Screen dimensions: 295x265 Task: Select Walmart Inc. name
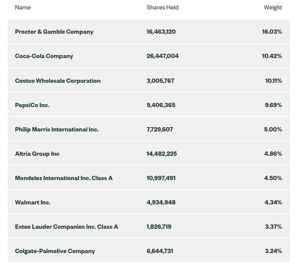(x=33, y=202)
